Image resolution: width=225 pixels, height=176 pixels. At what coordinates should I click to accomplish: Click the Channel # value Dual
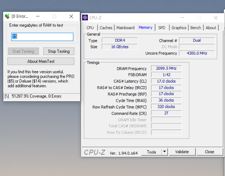pos(197,40)
